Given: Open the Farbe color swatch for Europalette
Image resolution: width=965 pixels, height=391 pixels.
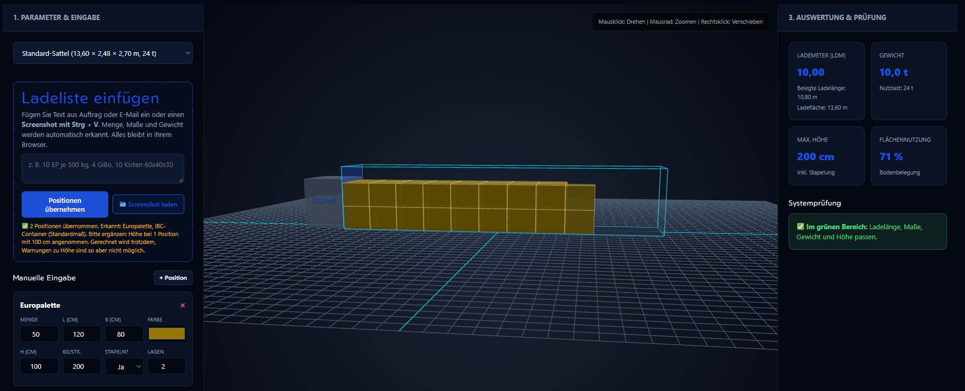Looking at the screenshot, I should pyautogui.click(x=167, y=334).
